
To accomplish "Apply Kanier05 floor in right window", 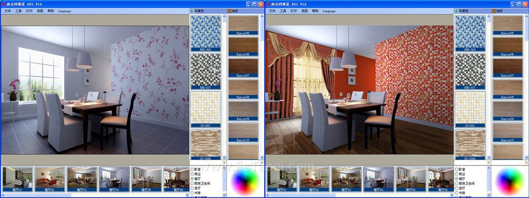I will click(507, 25).
